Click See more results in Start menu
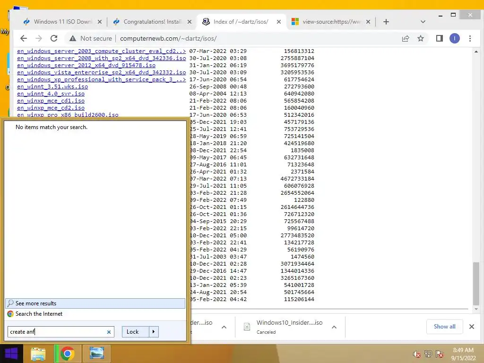484x363 pixels. click(x=95, y=303)
